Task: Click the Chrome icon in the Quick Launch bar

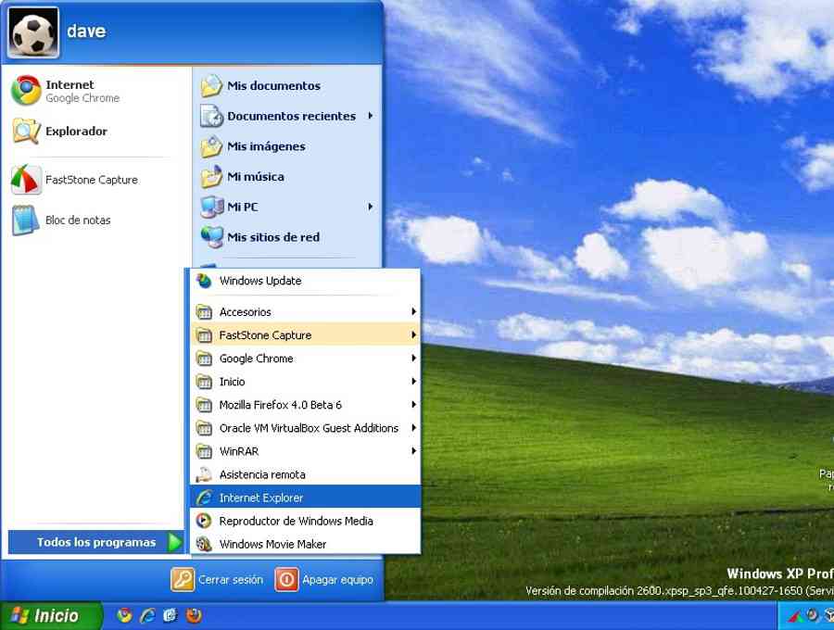Action: 124,616
